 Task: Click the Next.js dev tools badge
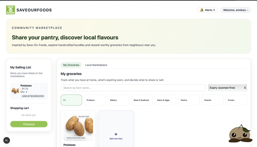pyautogui.click(x=7, y=140)
